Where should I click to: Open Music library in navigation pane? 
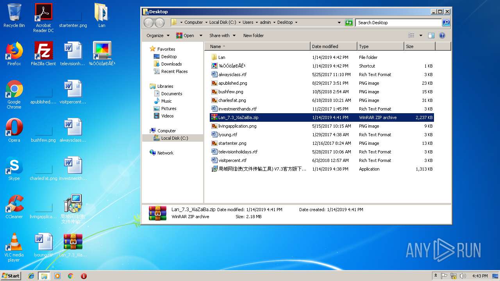[x=166, y=101]
